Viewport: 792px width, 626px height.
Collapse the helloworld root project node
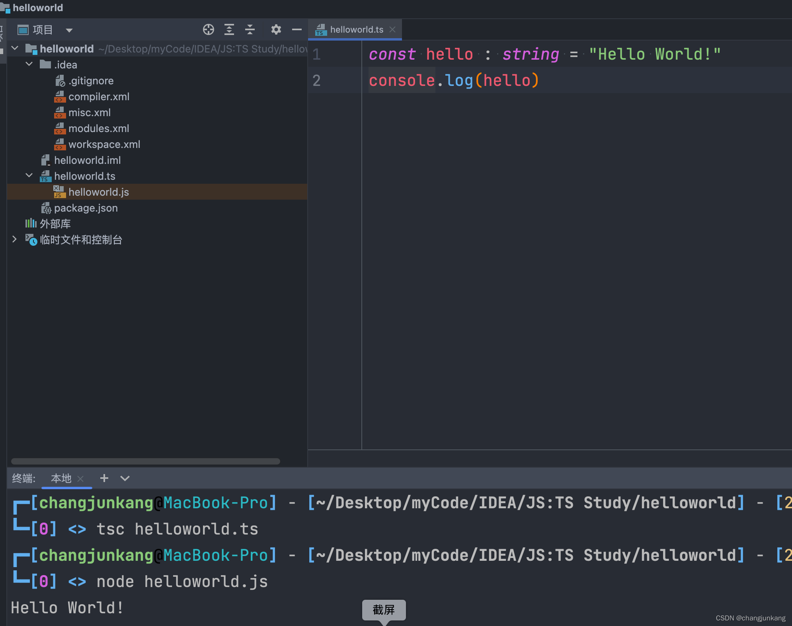click(15, 48)
